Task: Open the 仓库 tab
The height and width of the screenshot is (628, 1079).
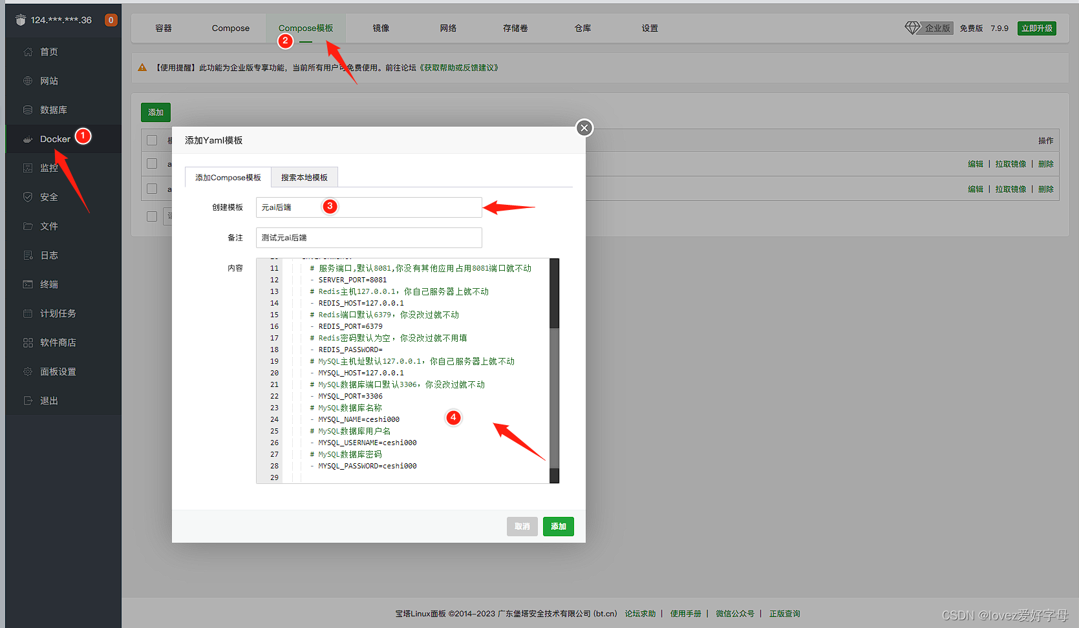Action: [x=582, y=28]
